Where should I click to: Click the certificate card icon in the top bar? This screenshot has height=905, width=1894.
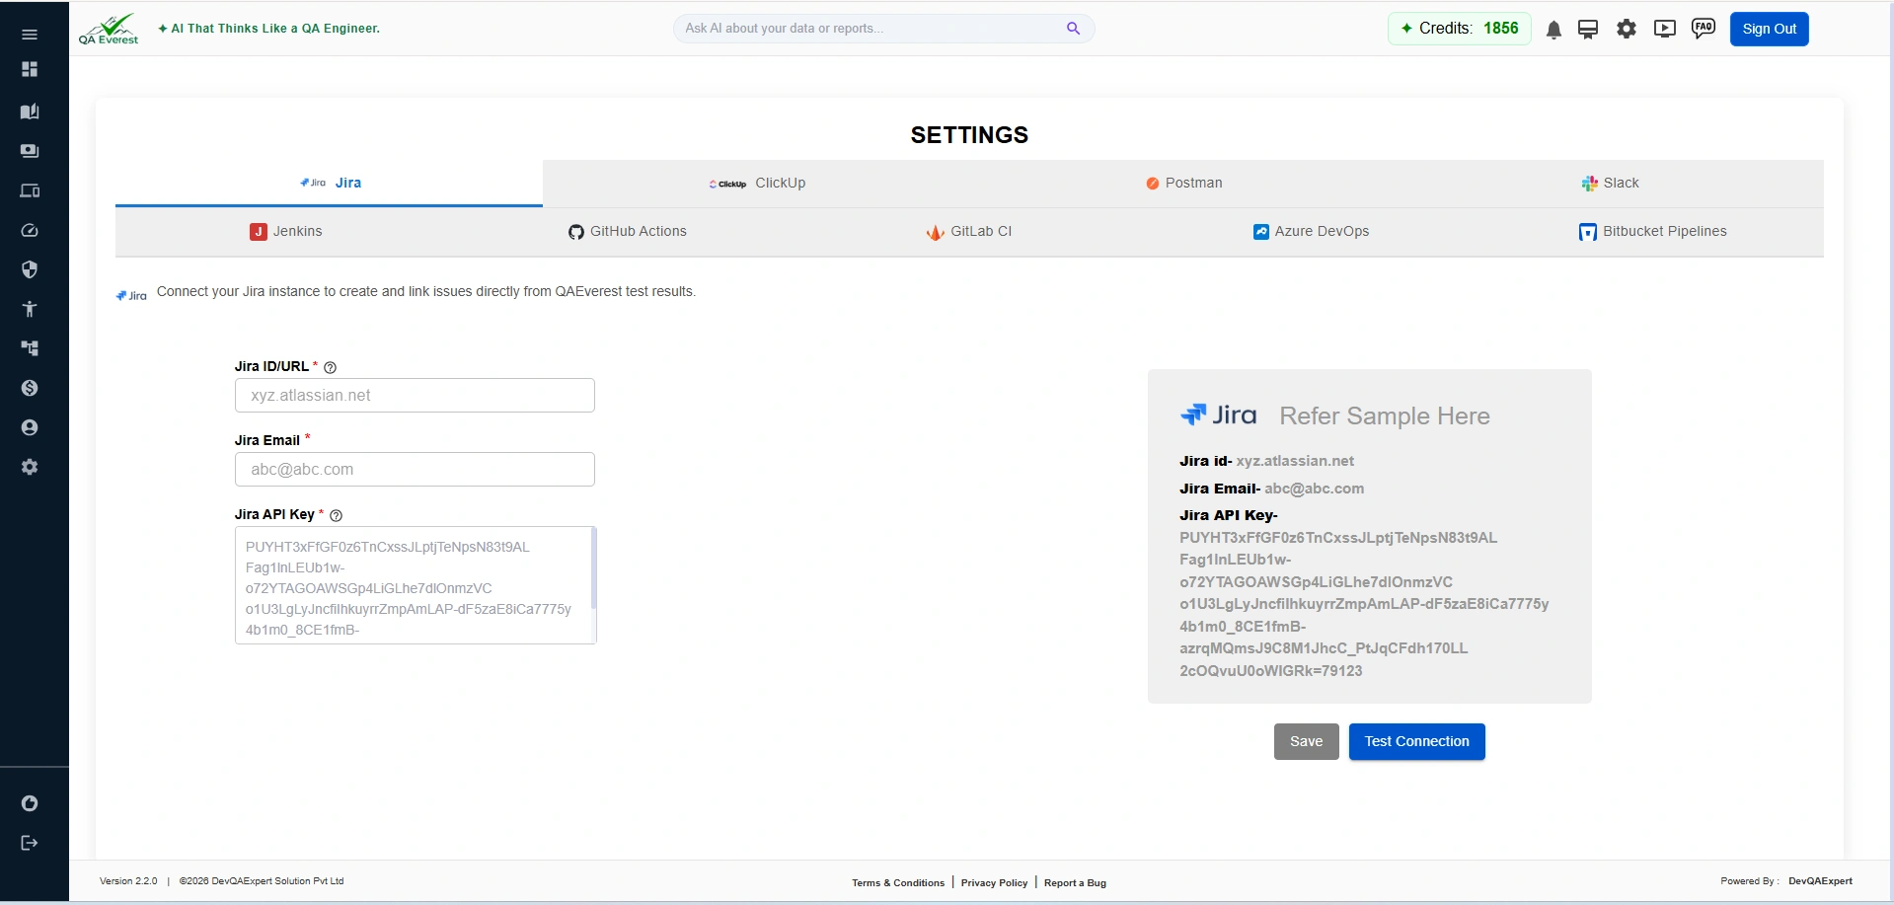pyautogui.click(x=1588, y=30)
